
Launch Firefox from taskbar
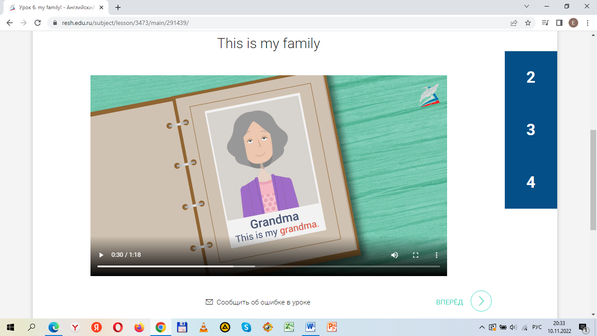[139, 327]
